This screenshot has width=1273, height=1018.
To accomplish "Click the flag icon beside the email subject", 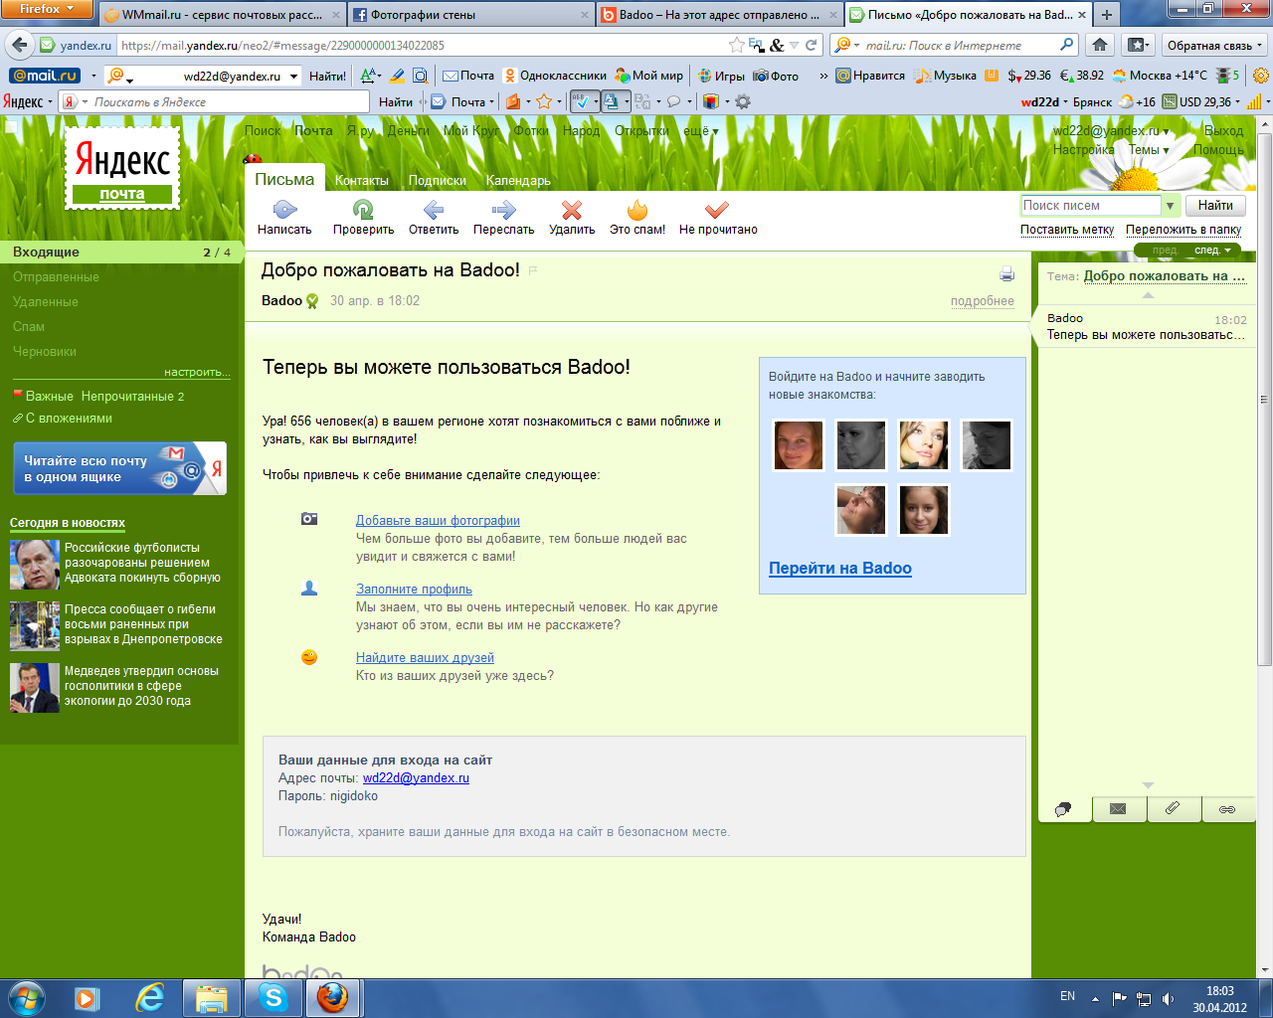I will [533, 270].
